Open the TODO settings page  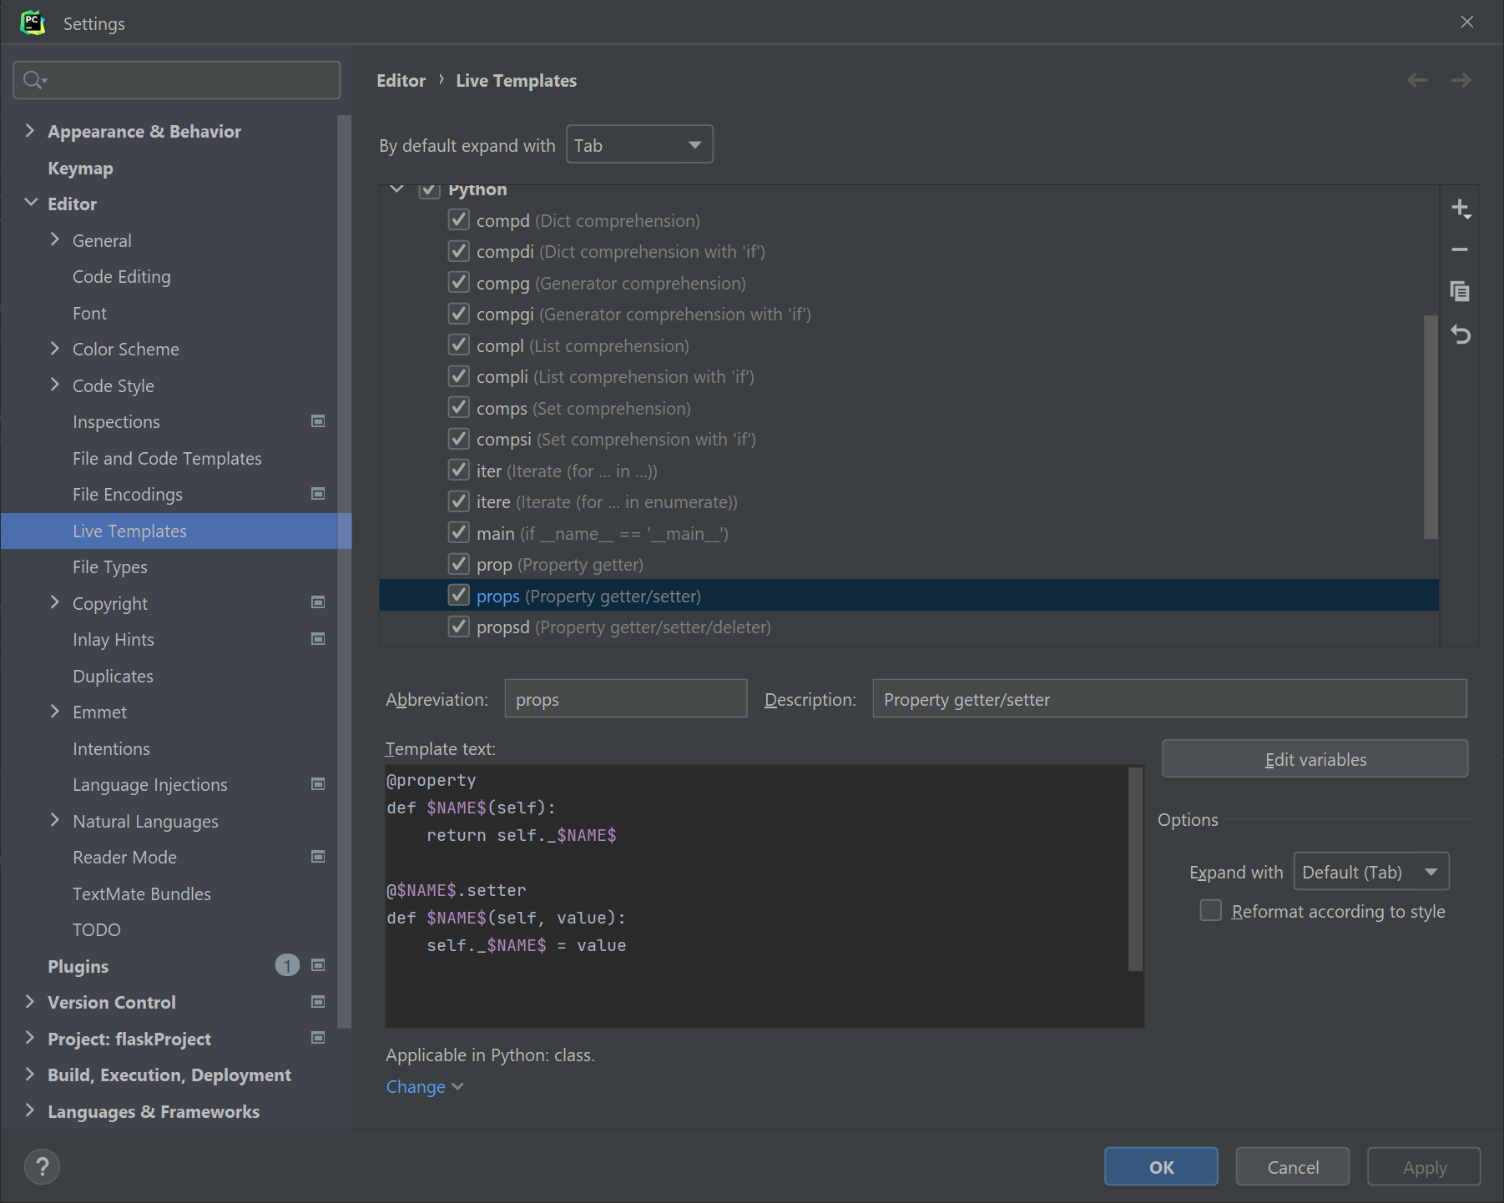[96, 929]
